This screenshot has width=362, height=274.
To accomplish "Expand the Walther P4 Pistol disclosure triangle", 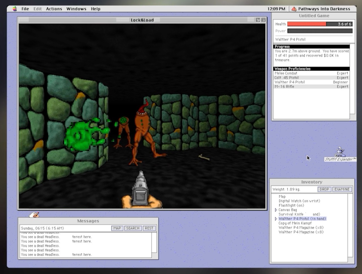I will click(x=276, y=219).
